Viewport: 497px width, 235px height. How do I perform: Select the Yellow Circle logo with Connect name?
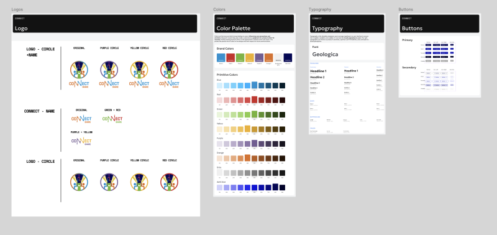point(139,75)
